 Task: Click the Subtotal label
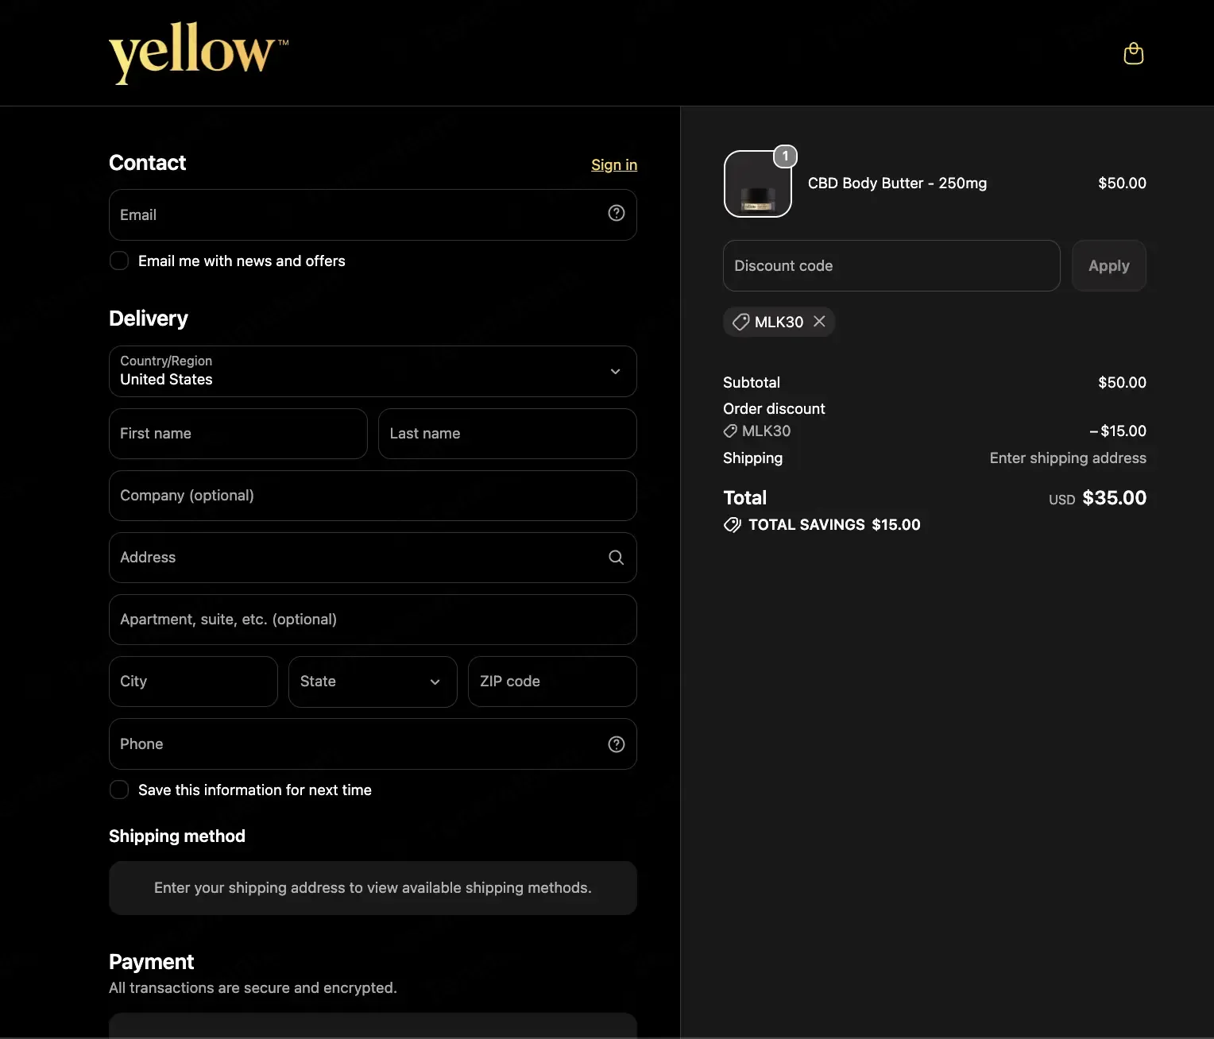(752, 382)
